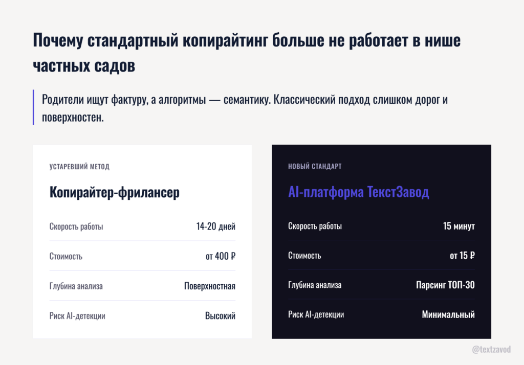Click 'Скорость работы' in the freelancer card
524x365 pixels.
[76, 227]
